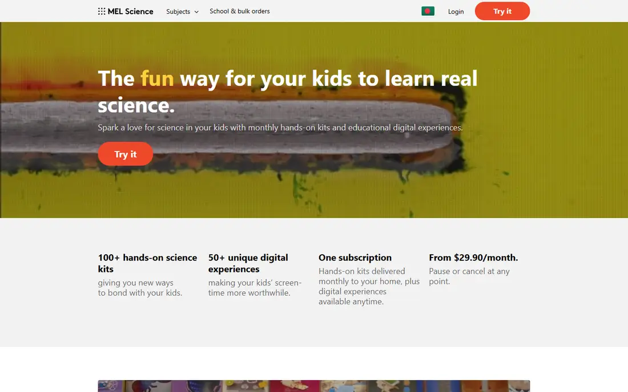Open the MEL Science home link
Viewport: 628px width, 392px height.
click(126, 11)
